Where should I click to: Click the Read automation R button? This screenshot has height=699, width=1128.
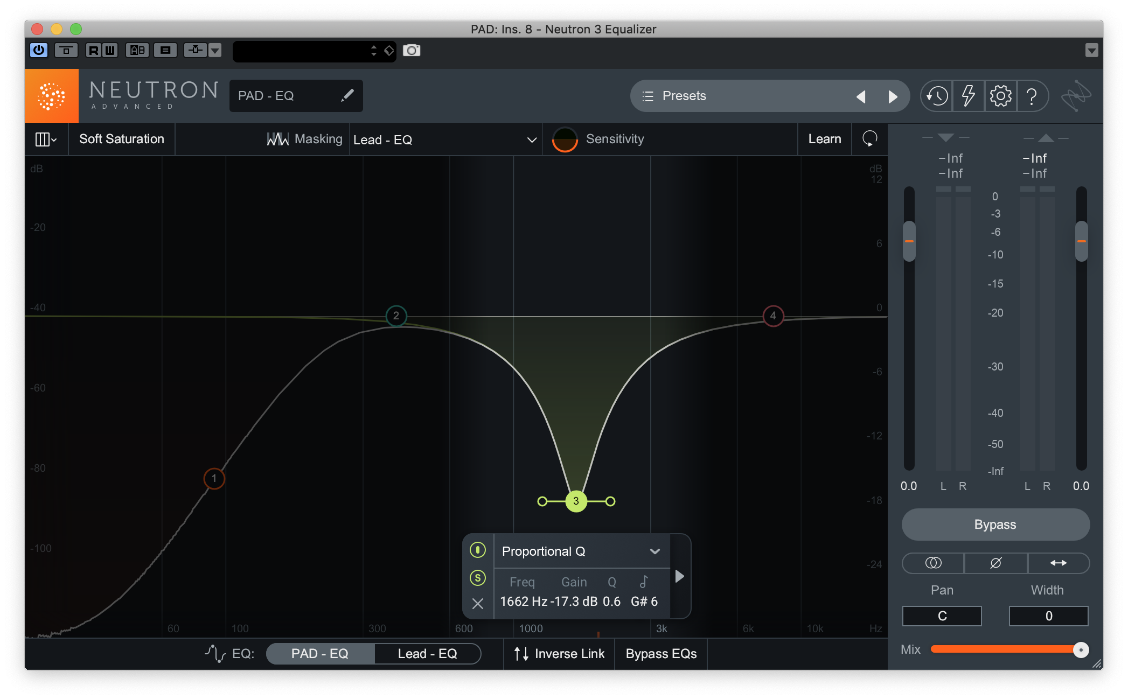coord(93,50)
